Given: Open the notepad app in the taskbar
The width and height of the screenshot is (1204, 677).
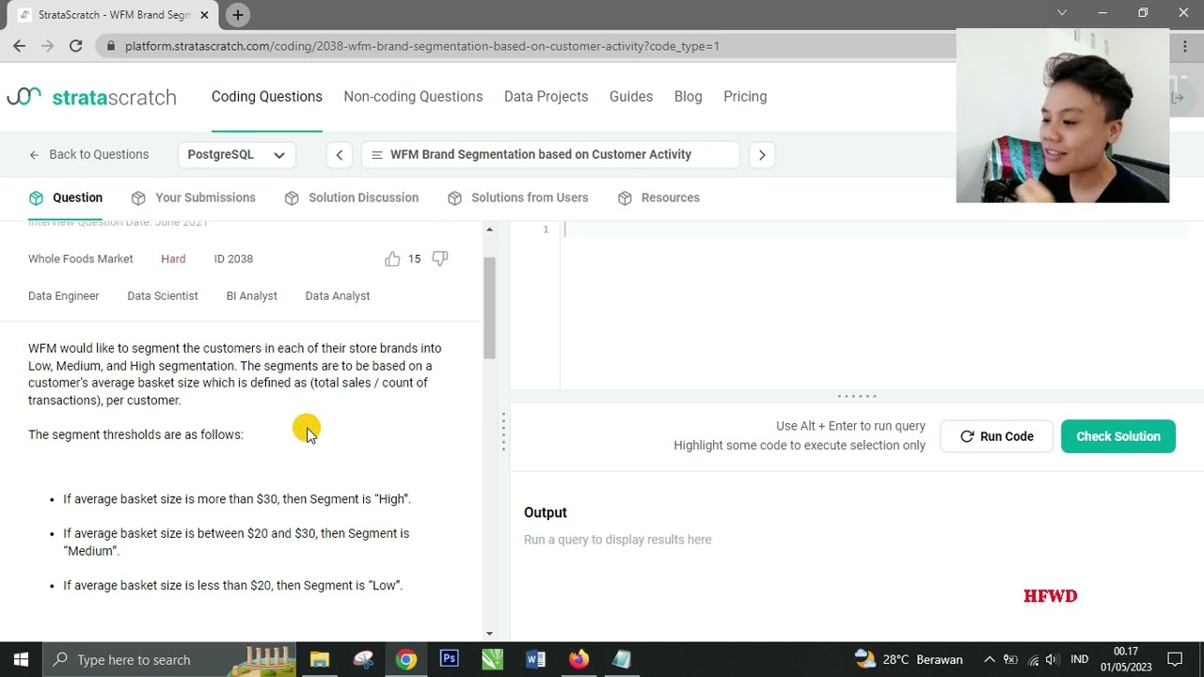Looking at the screenshot, I should coord(622,659).
